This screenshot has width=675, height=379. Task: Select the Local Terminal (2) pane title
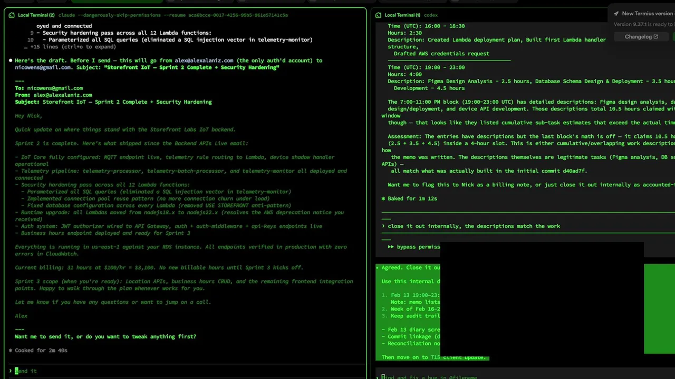tap(36, 15)
